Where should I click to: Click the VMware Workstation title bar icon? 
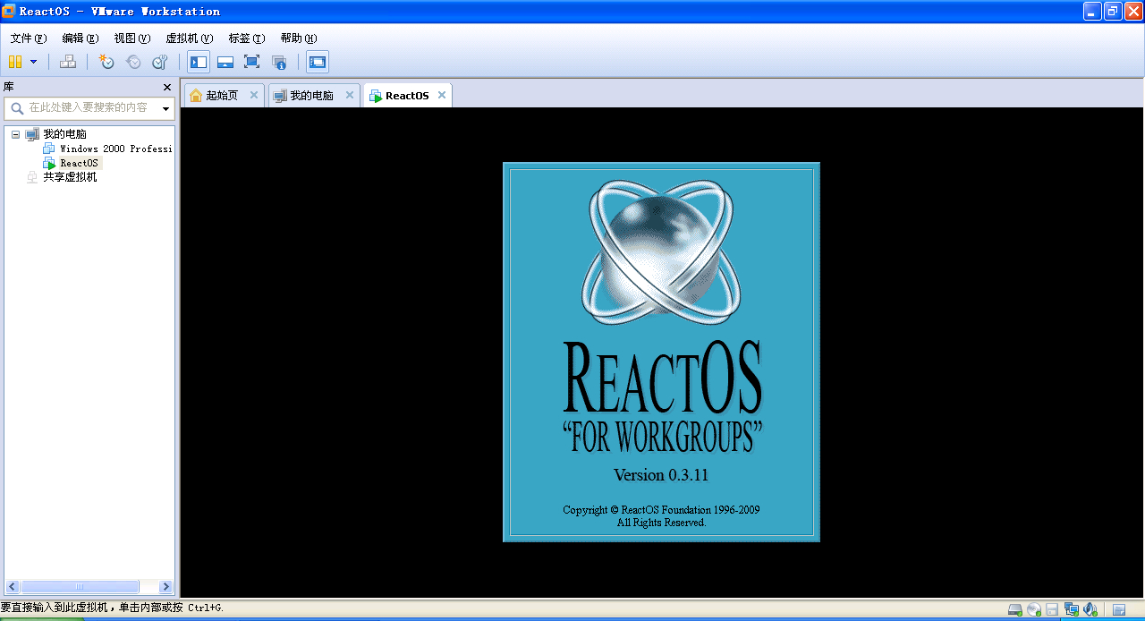(x=8, y=11)
